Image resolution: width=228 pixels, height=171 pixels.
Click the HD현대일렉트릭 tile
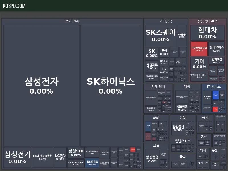point(92,152)
